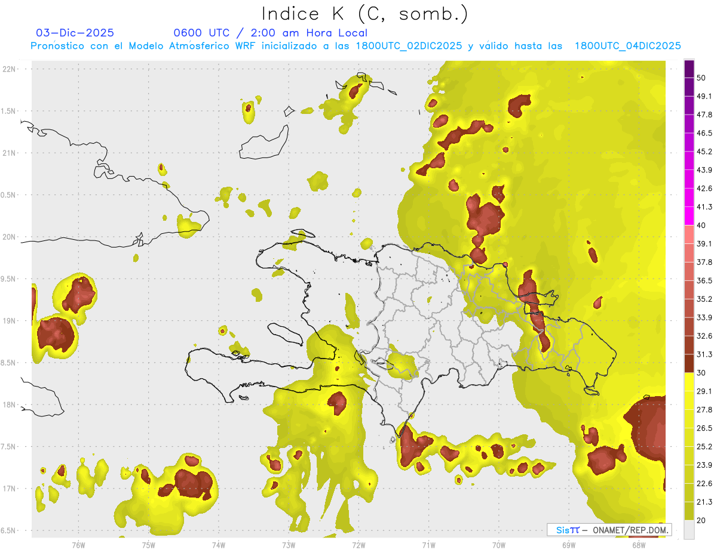Screen dimensions: 717x553
Task: Click the dark purple swatch above legend value 50
Action: click(689, 69)
